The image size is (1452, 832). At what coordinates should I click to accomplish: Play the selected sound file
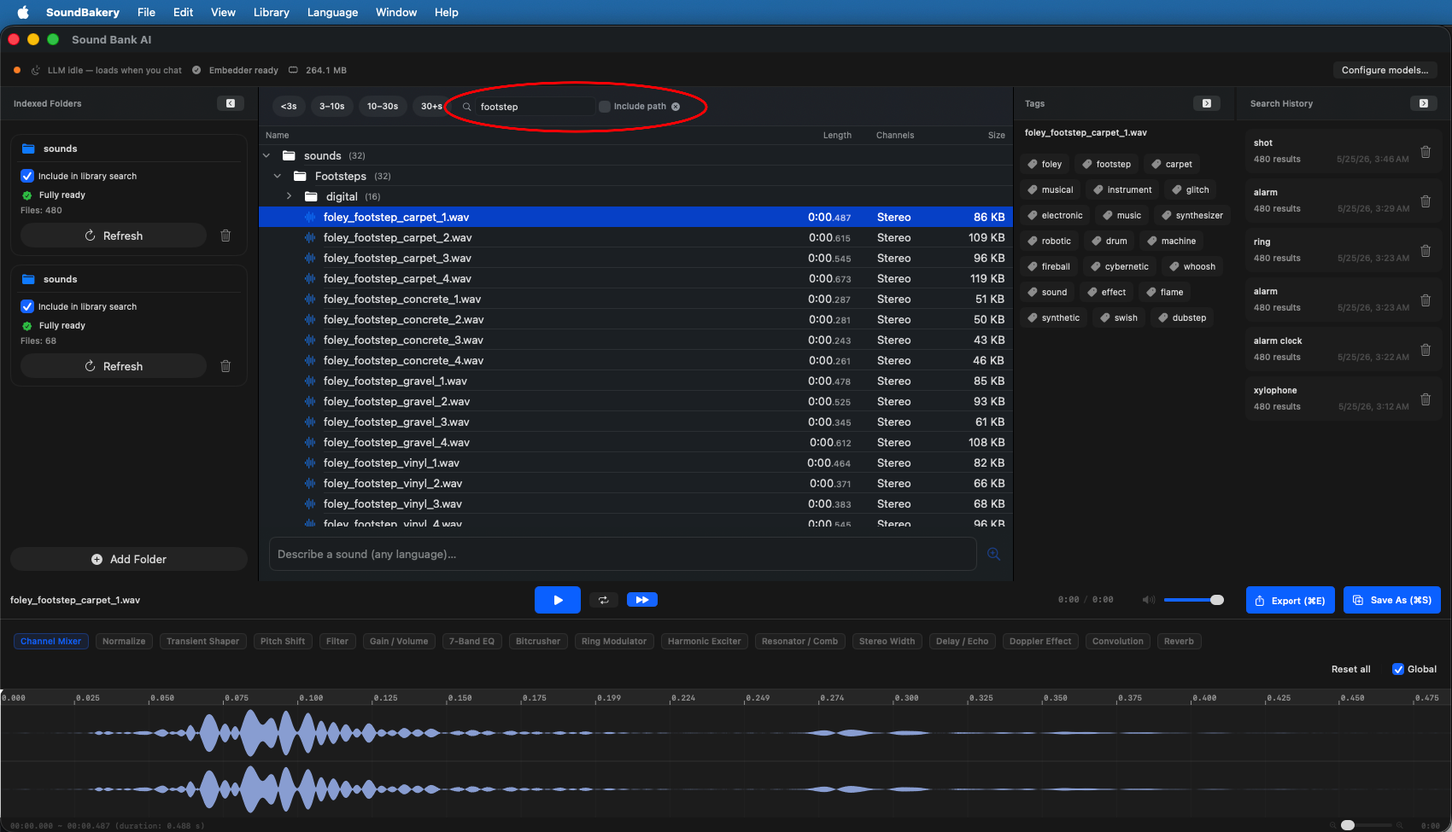[x=557, y=600]
